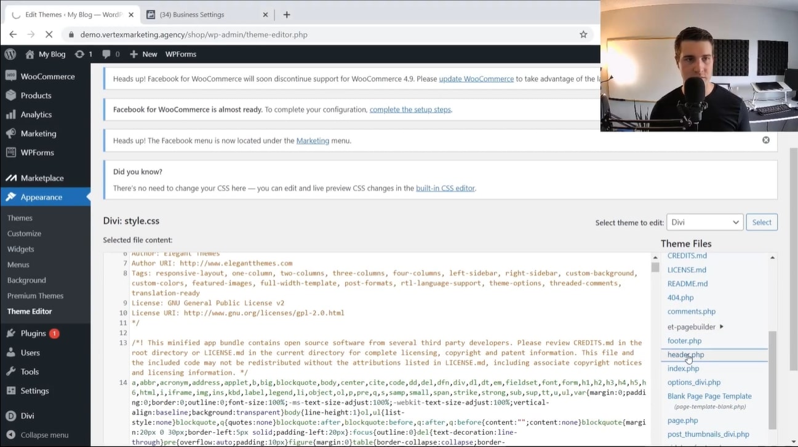Close the Business Settings tab
The height and width of the screenshot is (447, 798).
click(x=265, y=14)
